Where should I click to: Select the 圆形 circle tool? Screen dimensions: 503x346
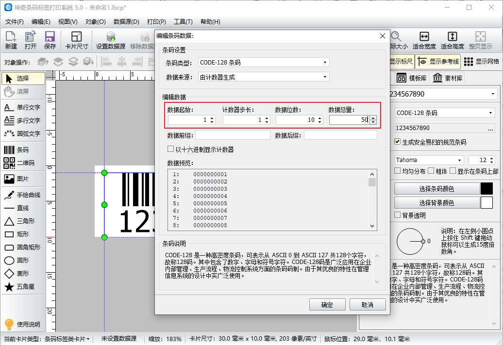point(23,261)
